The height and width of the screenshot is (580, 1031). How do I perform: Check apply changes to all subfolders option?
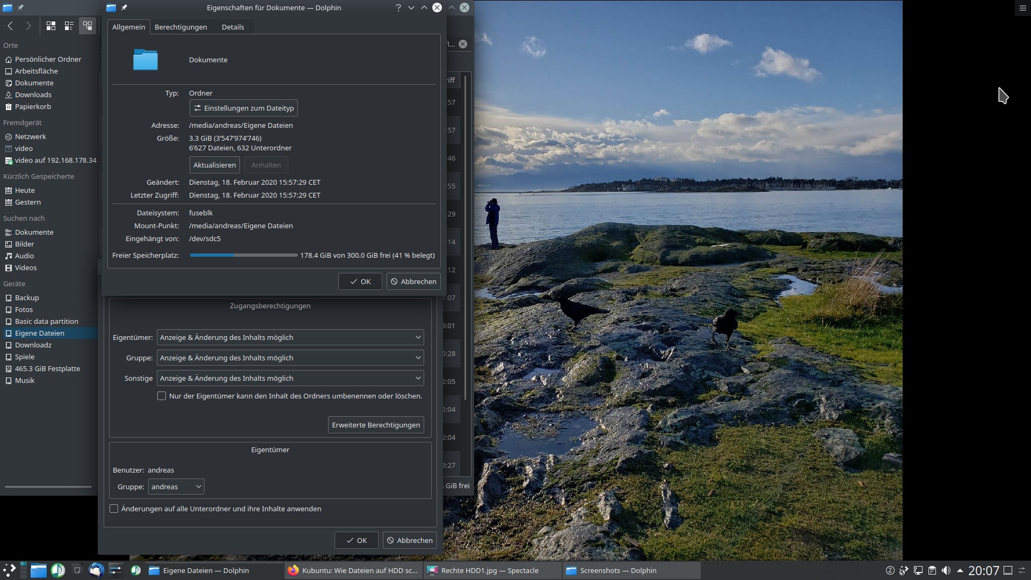coord(114,509)
